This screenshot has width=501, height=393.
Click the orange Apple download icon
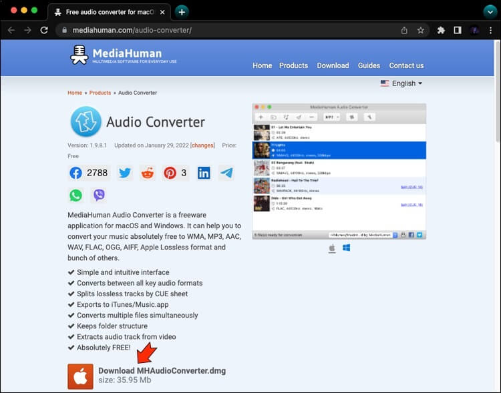click(81, 376)
